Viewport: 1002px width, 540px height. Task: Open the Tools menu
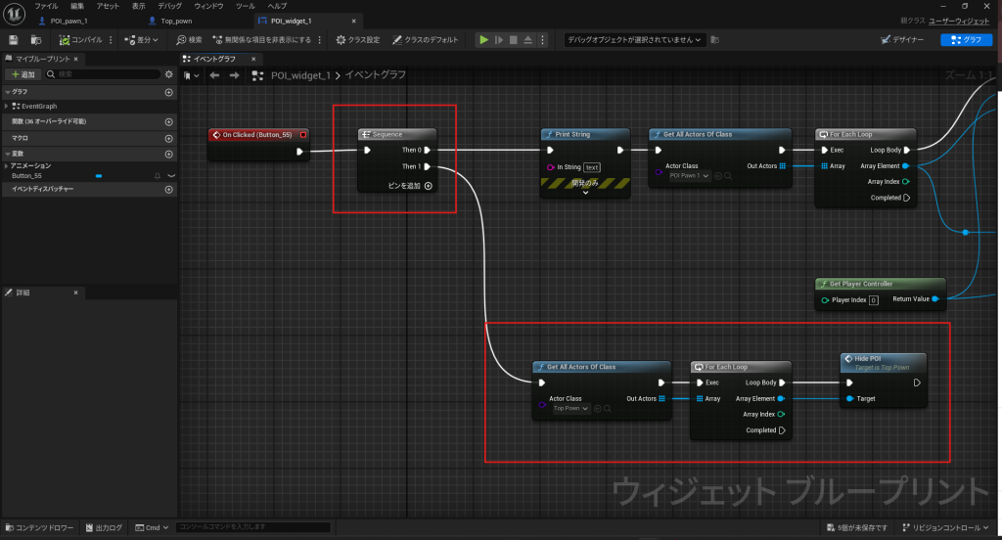pyautogui.click(x=246, y=6)
